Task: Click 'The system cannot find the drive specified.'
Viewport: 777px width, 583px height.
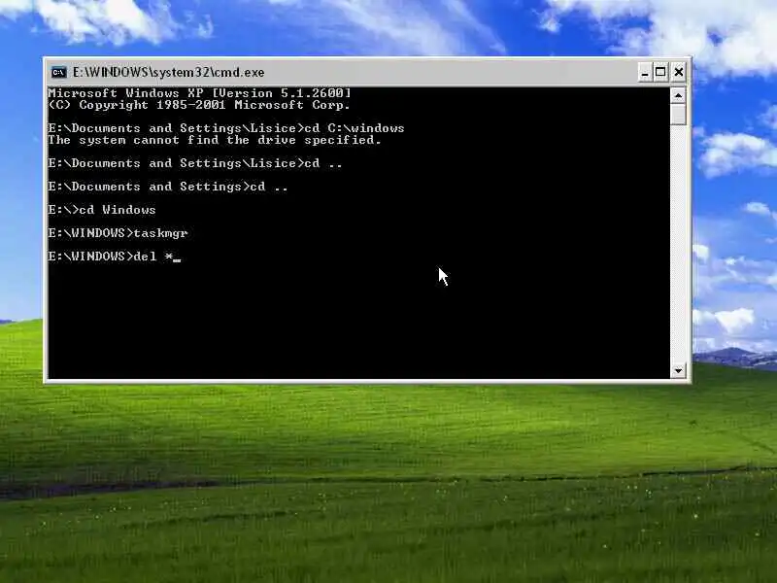Action: [215, 140]
